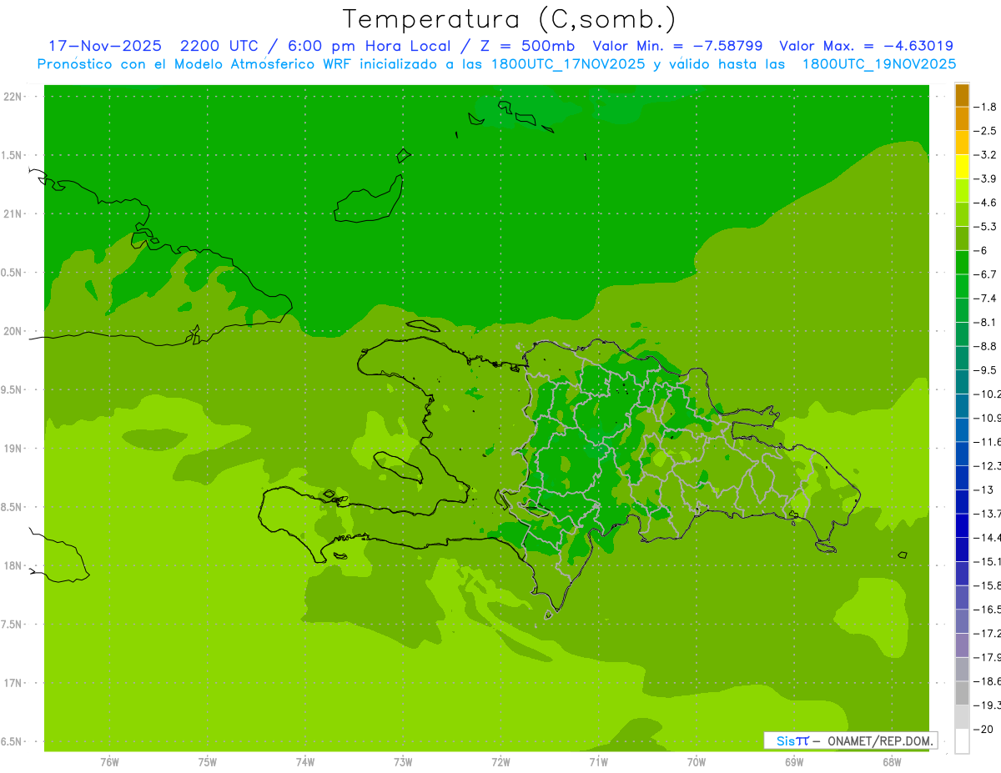The image size is (1001, 773).
Task: Click the -2.5 color scale label
Action: point(985,131)
